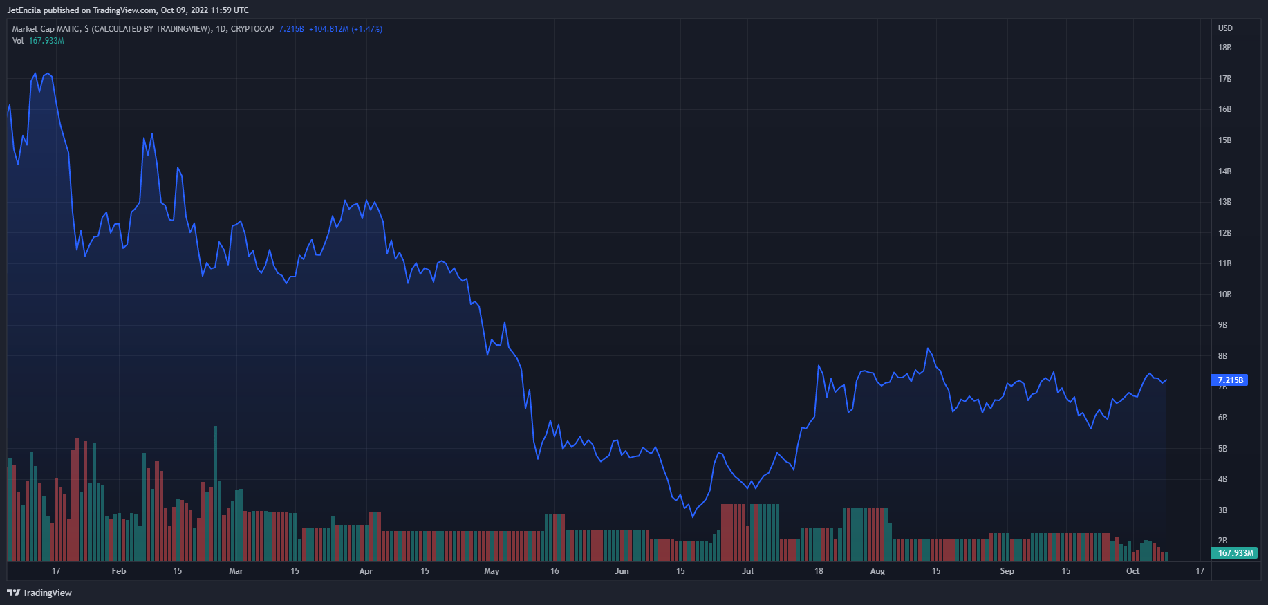Select the Aug marker on time axis
This screenshot has height=605, width=1268.
877,571
